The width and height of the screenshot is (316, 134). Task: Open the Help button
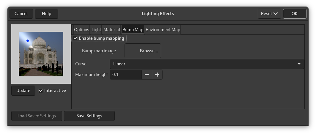pos(46,14)
